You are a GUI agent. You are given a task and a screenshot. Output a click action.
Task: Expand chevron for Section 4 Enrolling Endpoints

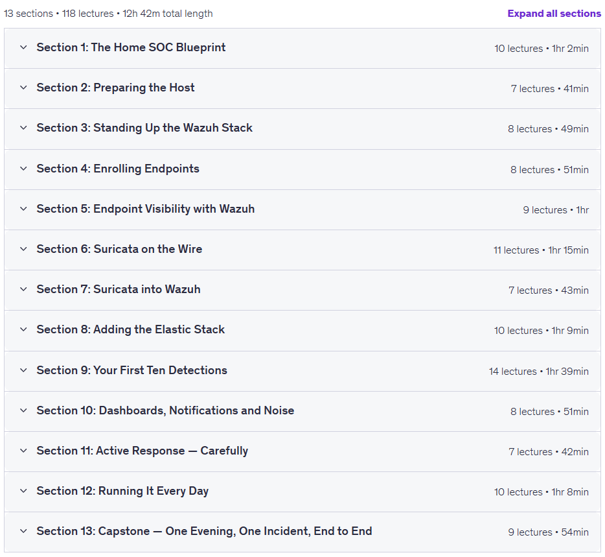(x=23, y=169)
